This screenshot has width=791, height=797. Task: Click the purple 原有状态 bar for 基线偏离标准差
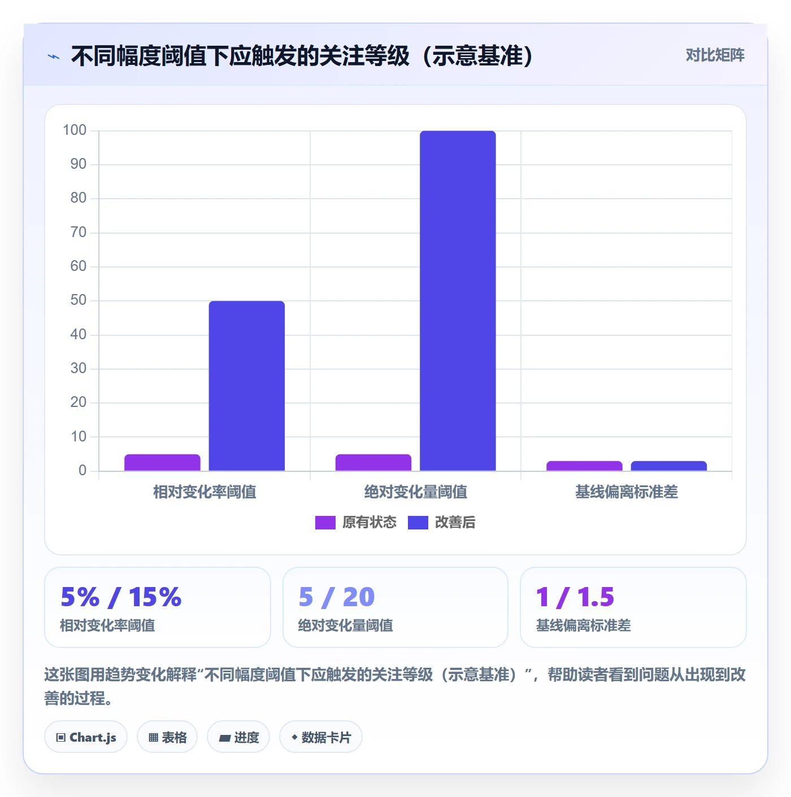pos(584,466)
